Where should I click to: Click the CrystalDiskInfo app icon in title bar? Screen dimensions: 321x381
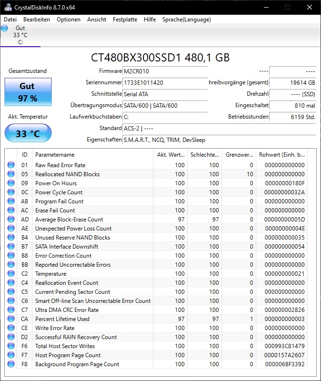pos(8,7)
